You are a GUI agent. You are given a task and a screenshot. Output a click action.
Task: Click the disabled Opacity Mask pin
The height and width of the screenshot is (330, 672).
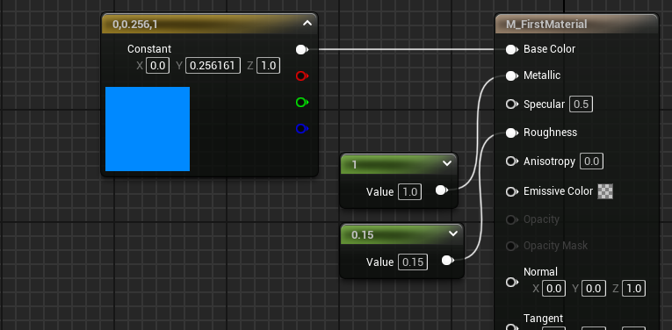point(512,246)
